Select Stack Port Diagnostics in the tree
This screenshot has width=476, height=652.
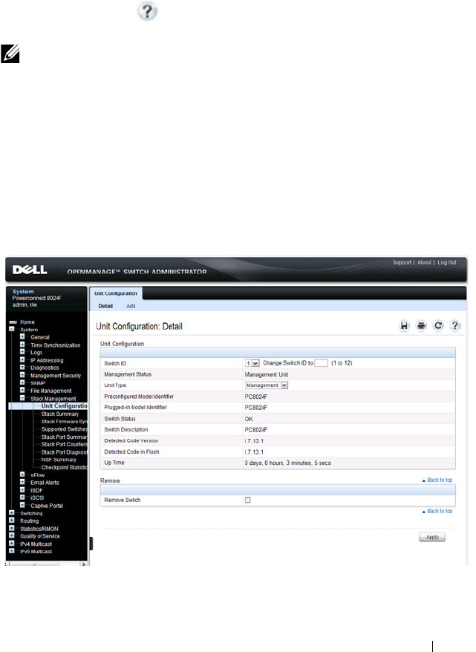64,452
